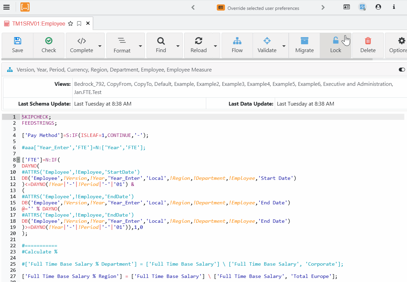Expand the Complete dropdown arrow
This screenshot has width=407, height=282.
100,46
